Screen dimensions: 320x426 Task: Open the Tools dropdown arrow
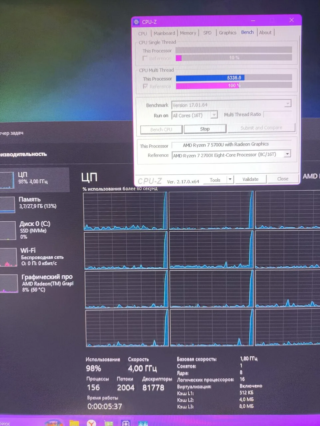(230, 180)
